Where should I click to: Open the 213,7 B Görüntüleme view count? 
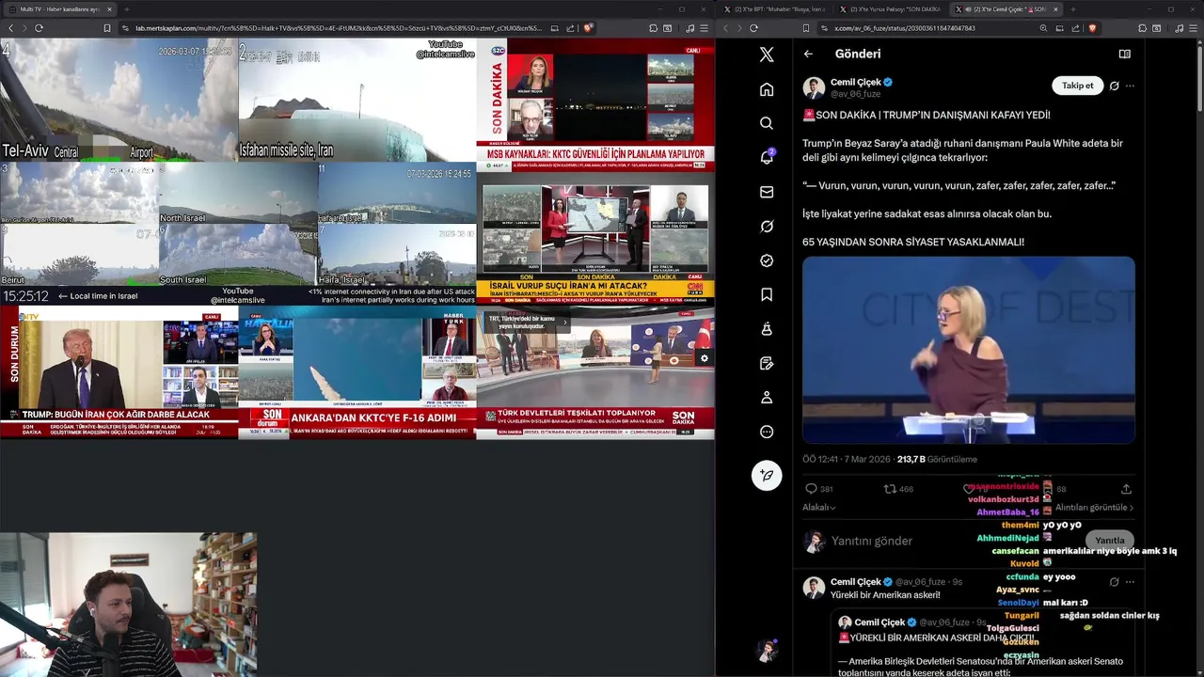pyautogui.click(x=937, y=460)
